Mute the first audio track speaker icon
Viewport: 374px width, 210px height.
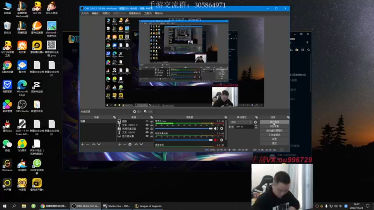(x=216, y=128)
